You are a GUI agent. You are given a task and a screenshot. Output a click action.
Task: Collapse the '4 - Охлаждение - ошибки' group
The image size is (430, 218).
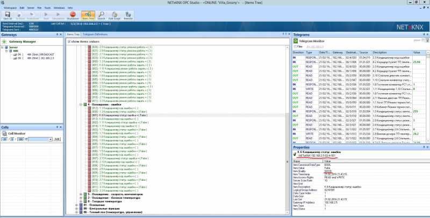tap(81, 104)
